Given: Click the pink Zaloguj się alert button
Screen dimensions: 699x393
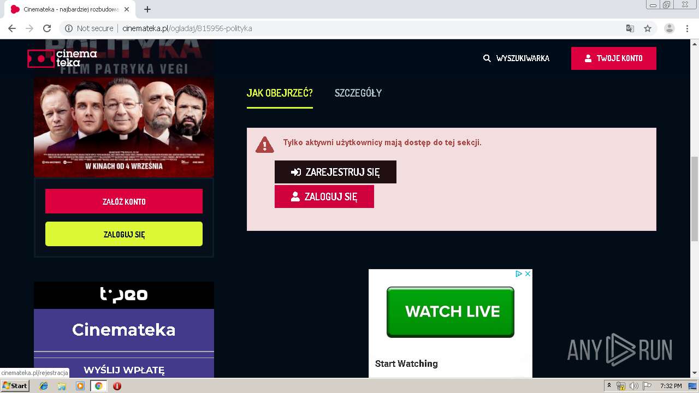Looking at the screenshot, I should point(324,196).
